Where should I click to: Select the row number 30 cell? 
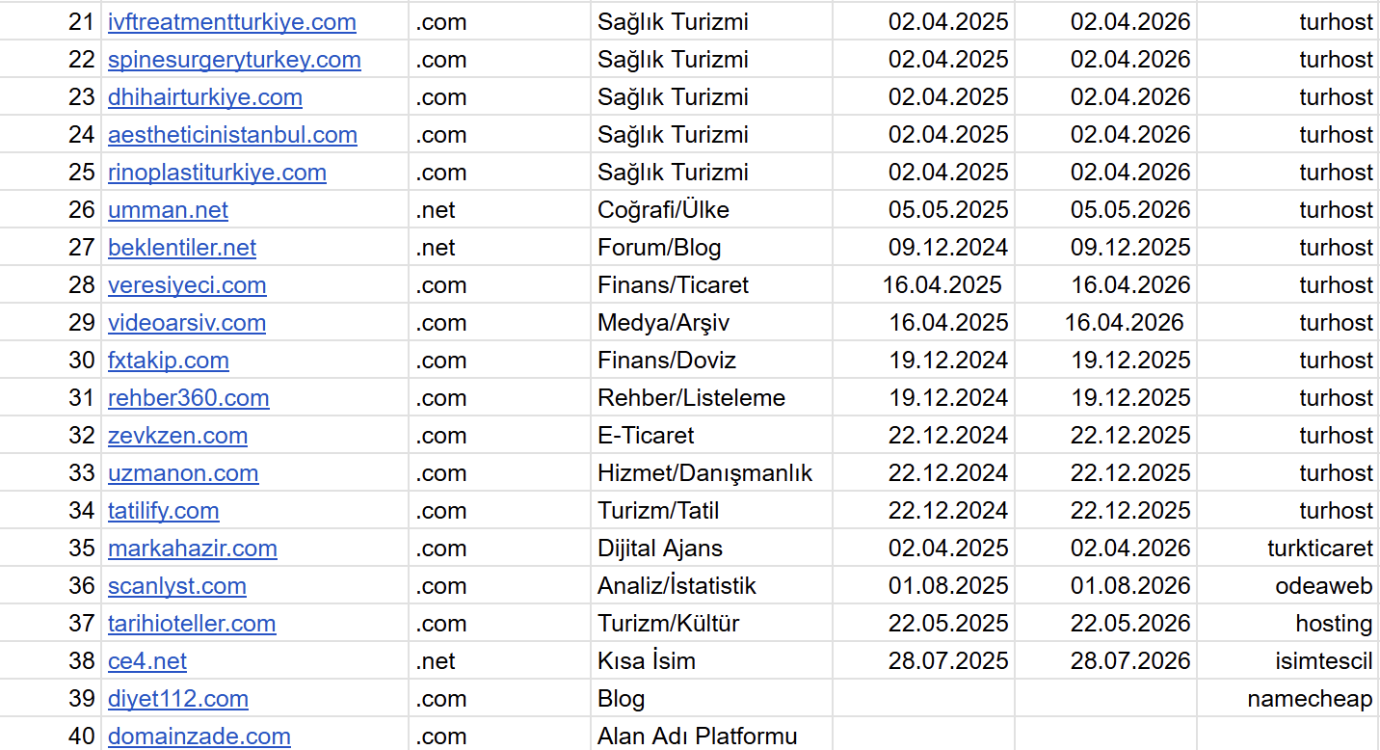(x=50, y=361)
